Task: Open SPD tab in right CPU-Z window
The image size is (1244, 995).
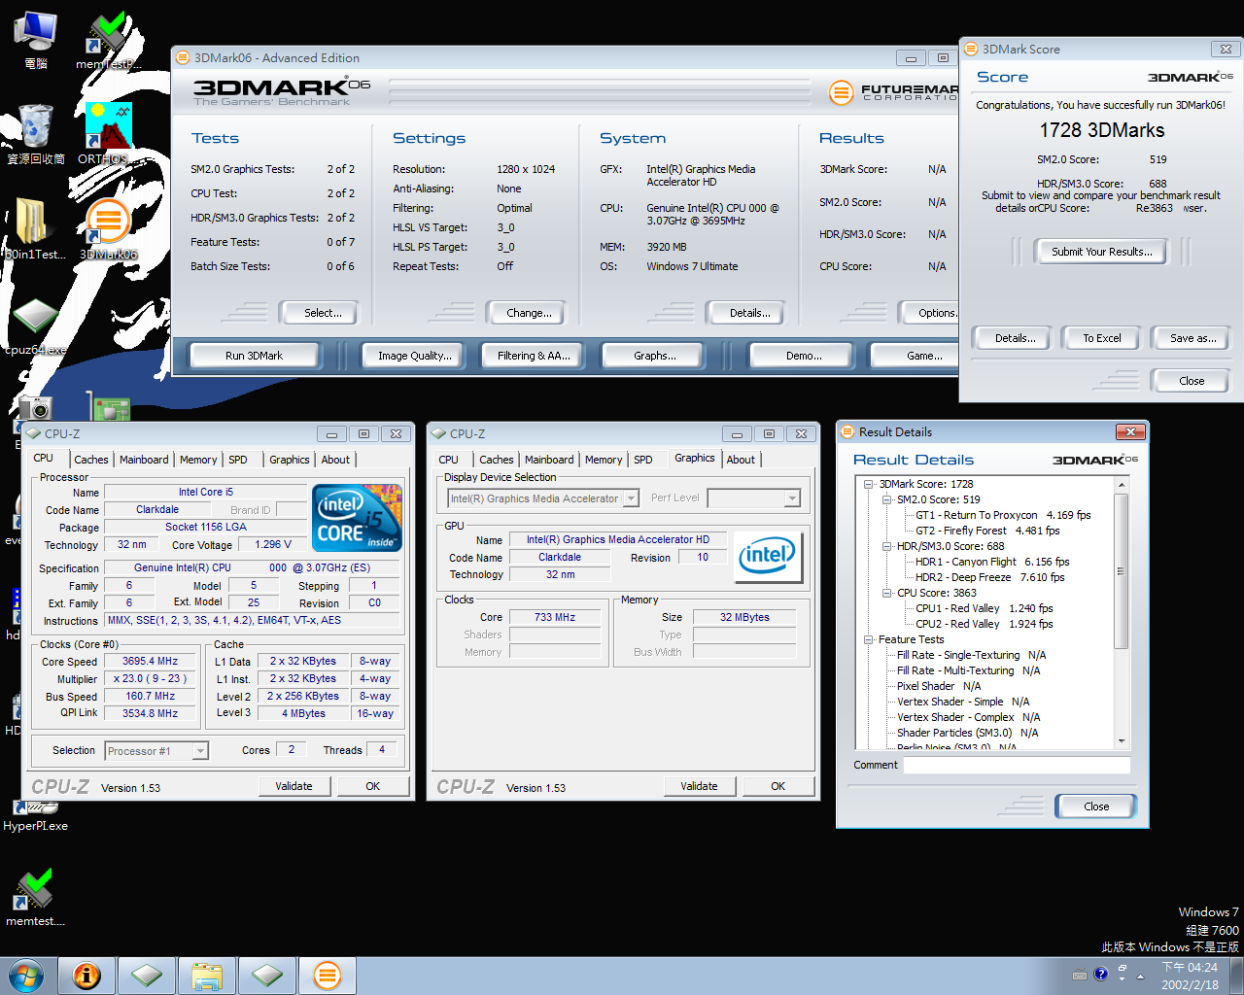Action: pos(643,460)
